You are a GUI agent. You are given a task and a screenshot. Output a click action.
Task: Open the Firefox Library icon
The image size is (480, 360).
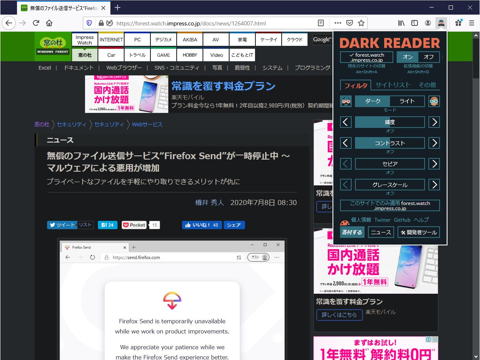click(x=401, y=23)
